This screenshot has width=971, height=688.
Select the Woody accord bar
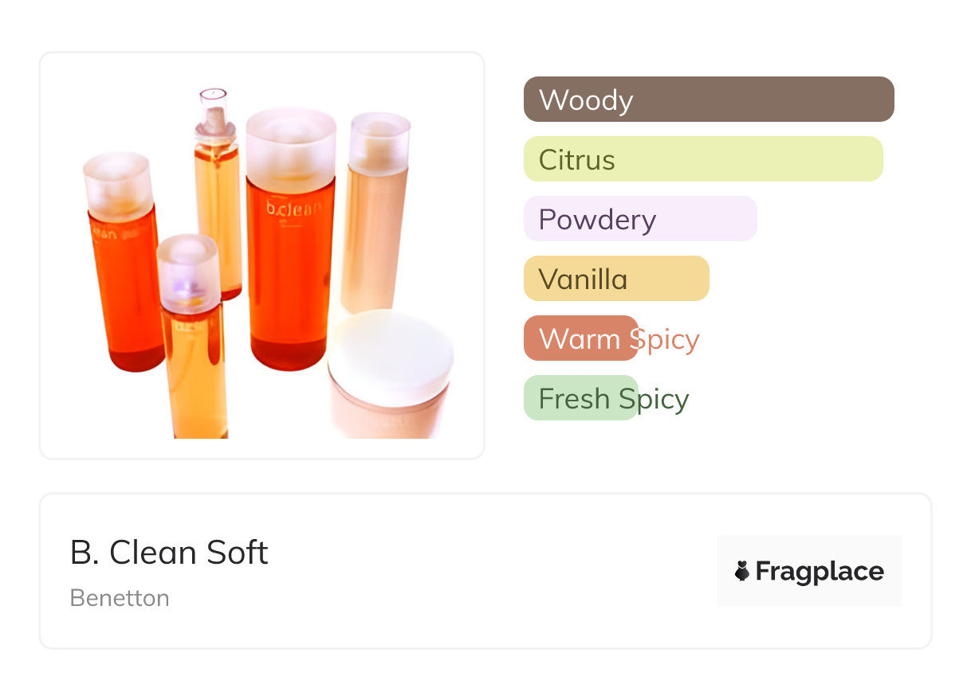tap(709, 100)
